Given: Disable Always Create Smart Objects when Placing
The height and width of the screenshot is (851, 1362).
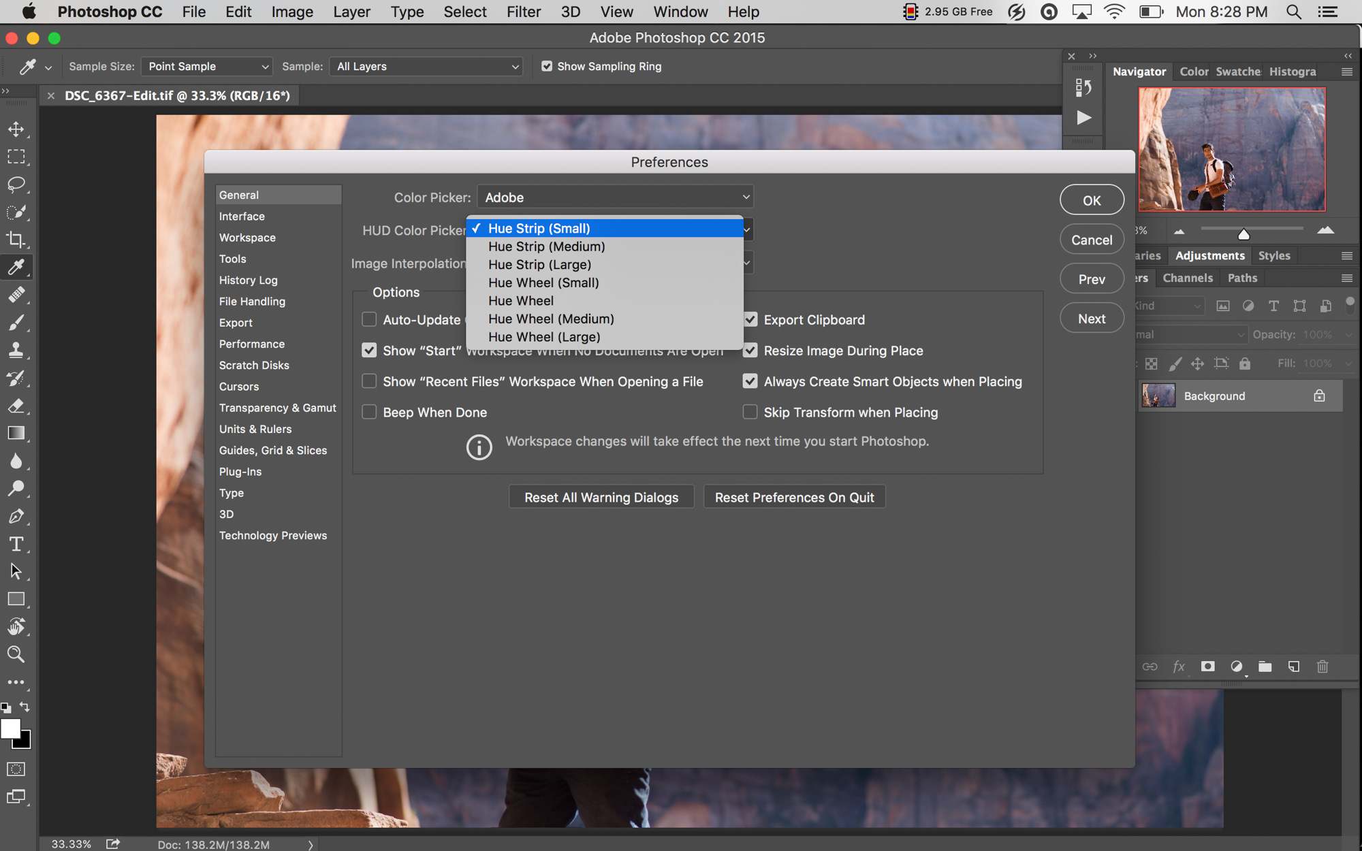Looking at the screenshot, I should [x=750, y=381].
